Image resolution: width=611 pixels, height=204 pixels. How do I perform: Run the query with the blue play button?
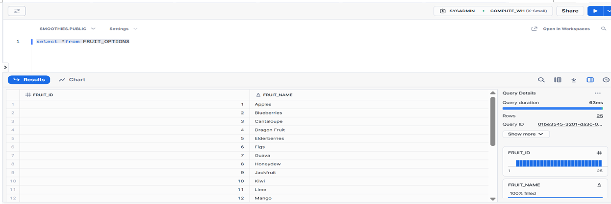[595, 11]
